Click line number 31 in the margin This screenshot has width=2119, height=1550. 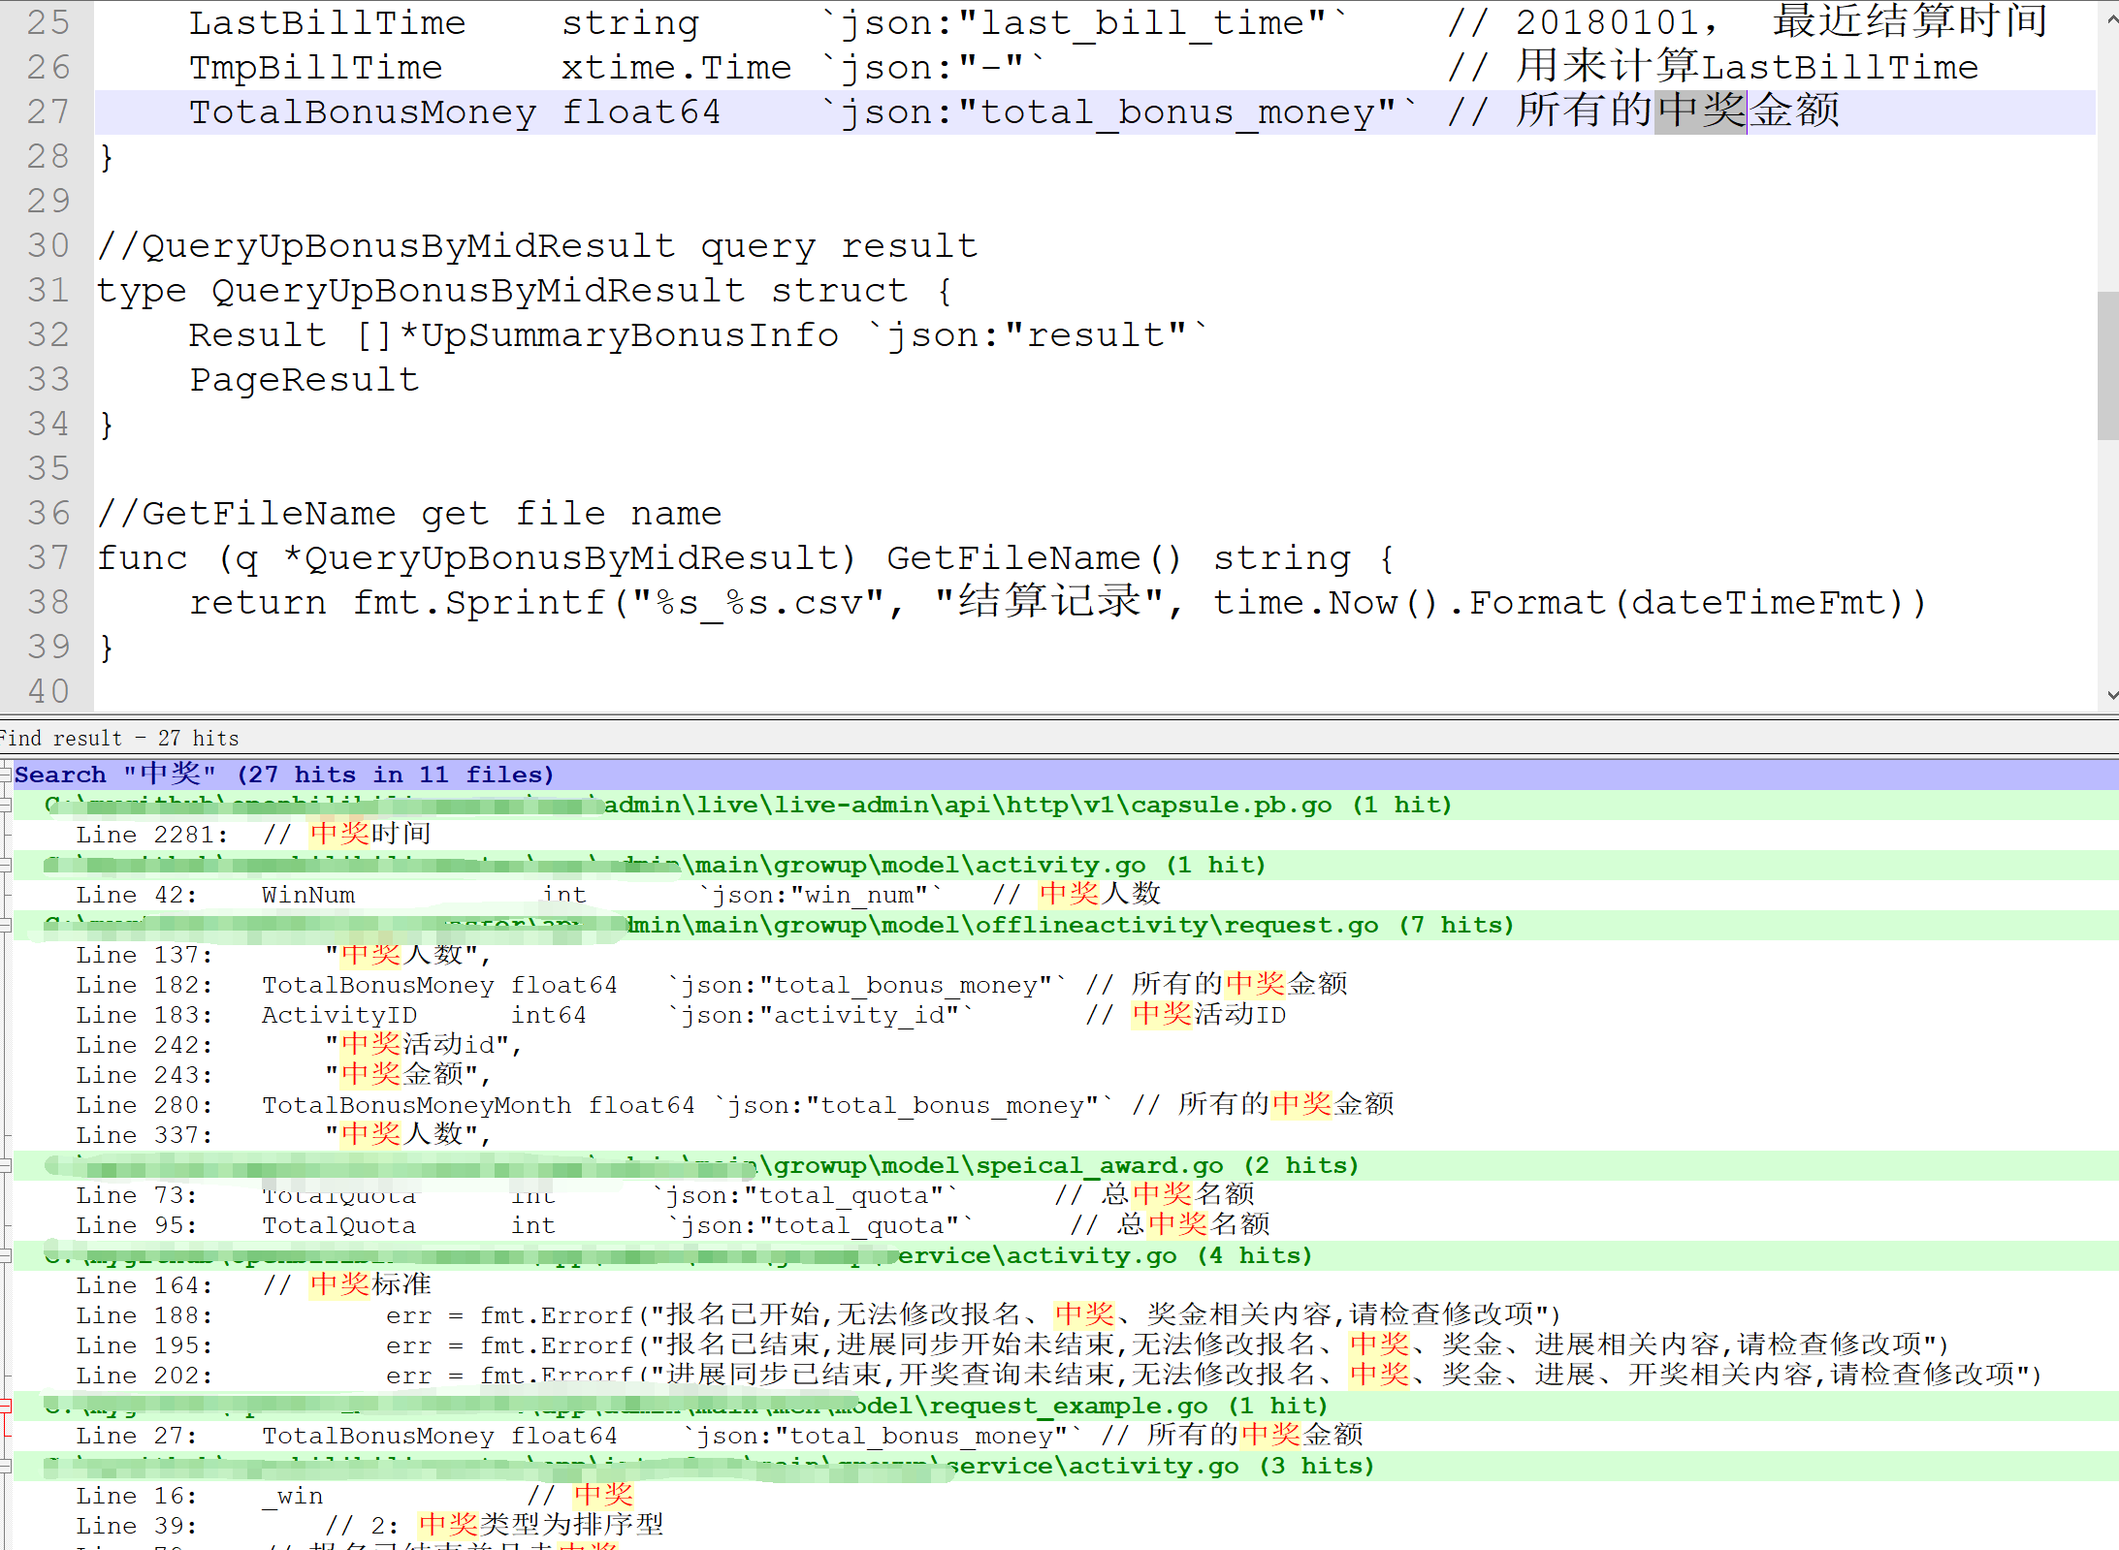click(x=48, y=291)
